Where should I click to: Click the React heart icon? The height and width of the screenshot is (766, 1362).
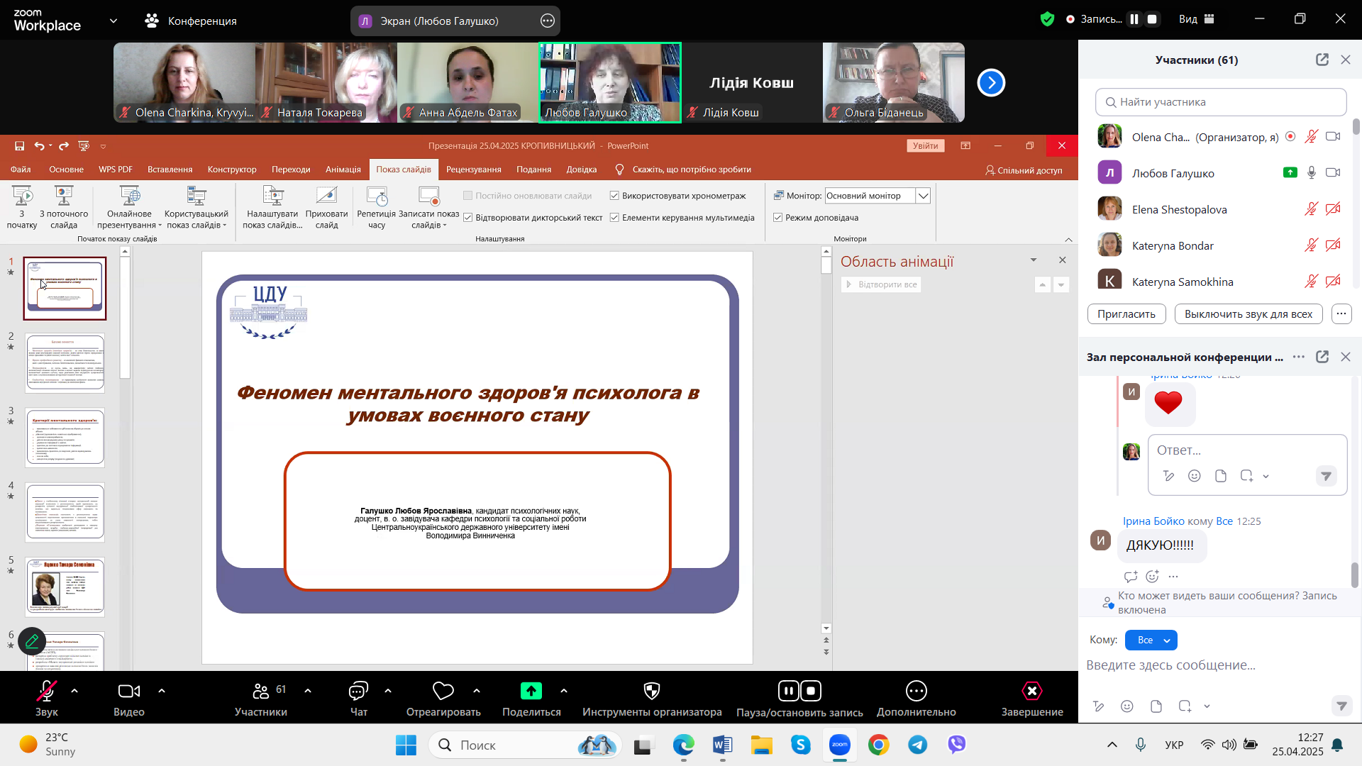443,691
